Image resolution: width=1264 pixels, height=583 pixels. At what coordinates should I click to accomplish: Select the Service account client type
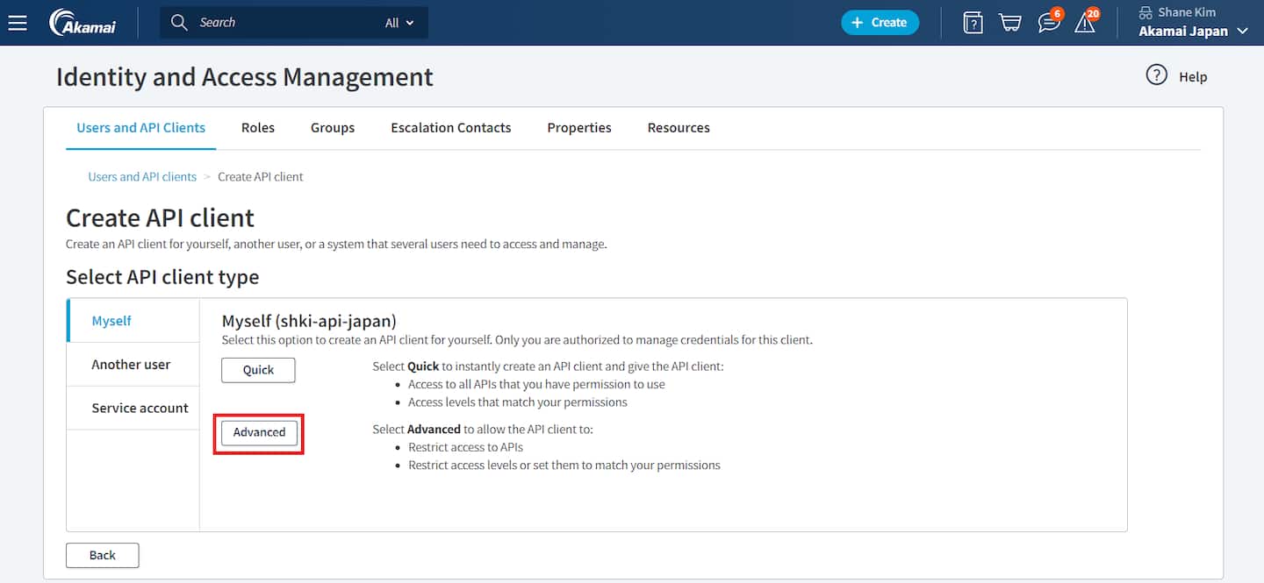pos(140,409)
